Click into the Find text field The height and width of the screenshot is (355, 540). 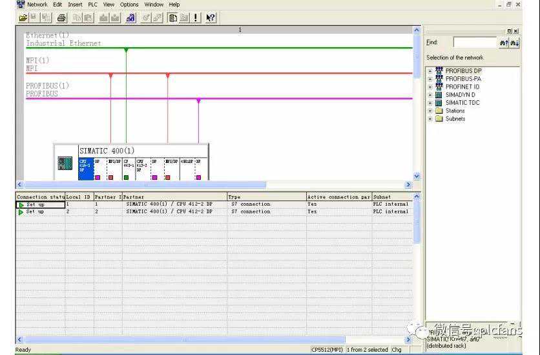[x=474, y=43]
